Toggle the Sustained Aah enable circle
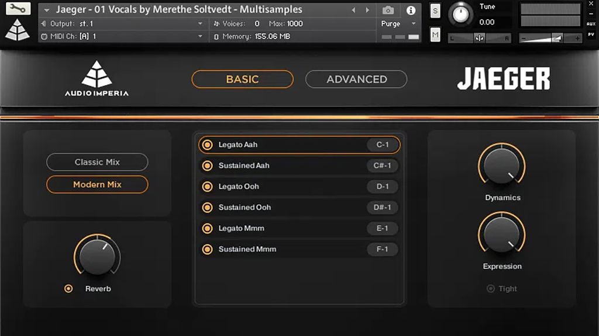Image resolution: width=599 pixels, height=336 pixels. (x=208, y=166)
